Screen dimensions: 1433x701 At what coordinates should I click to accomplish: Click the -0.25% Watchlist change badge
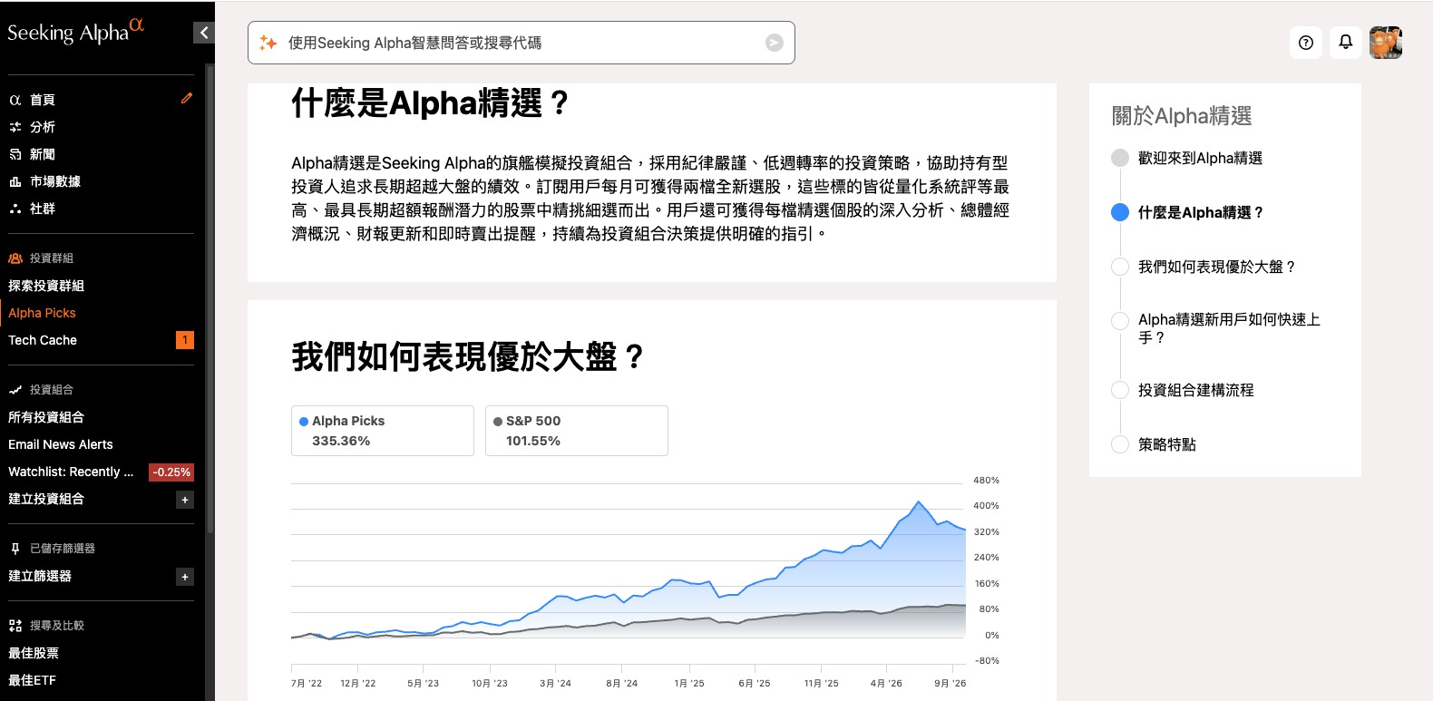[x=171, y=472]
